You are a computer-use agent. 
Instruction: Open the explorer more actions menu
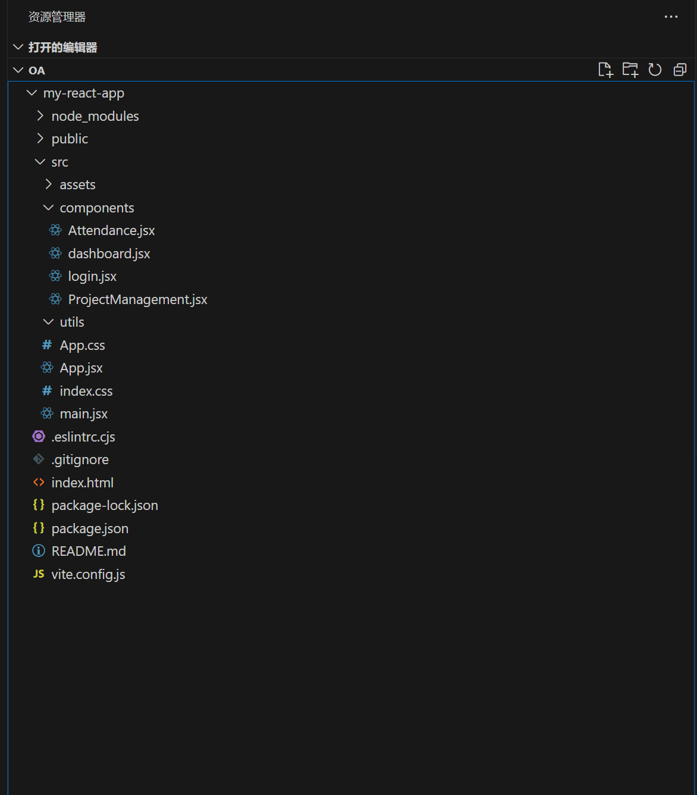(x=671, y=17)
